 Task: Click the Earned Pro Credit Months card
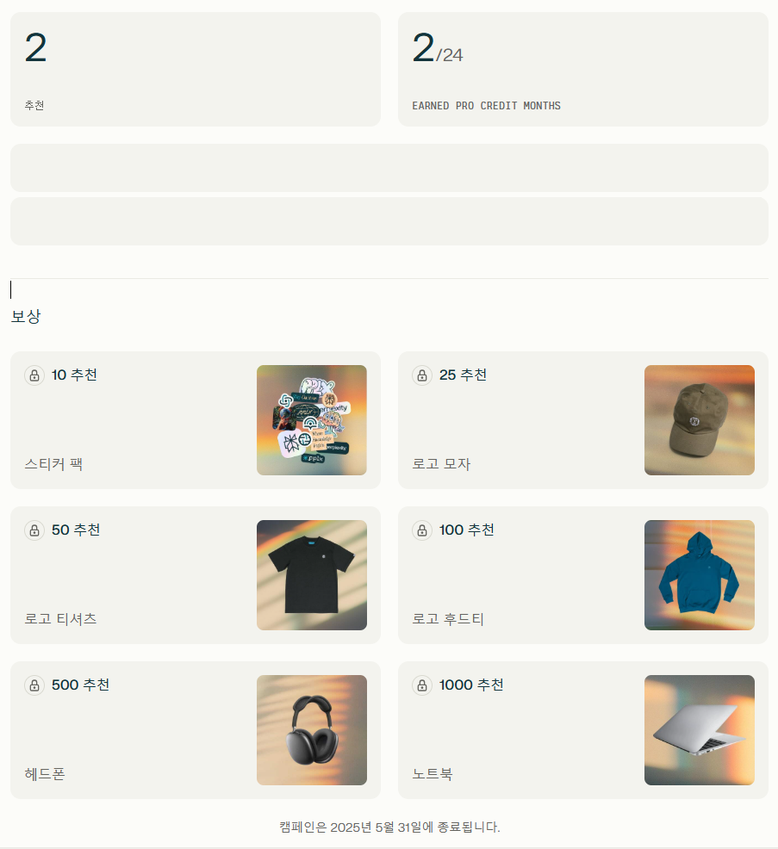(x=583, y=69)
